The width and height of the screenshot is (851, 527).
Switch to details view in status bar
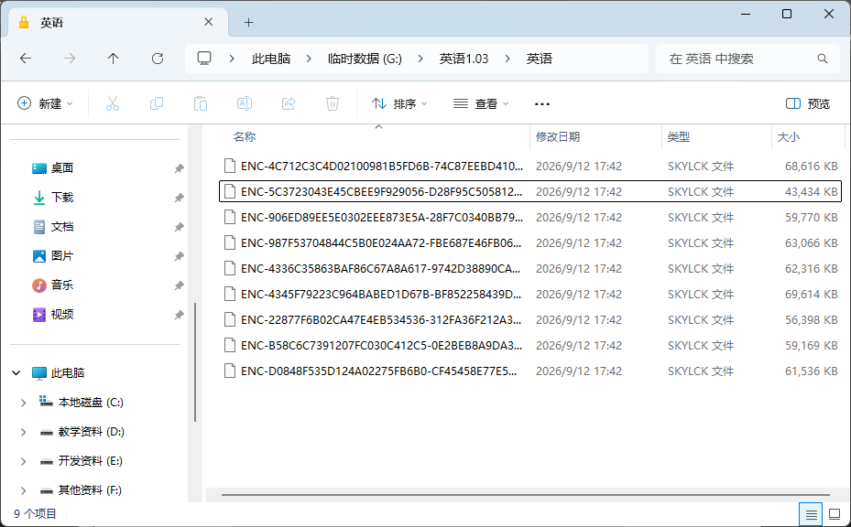coord(811,514)
